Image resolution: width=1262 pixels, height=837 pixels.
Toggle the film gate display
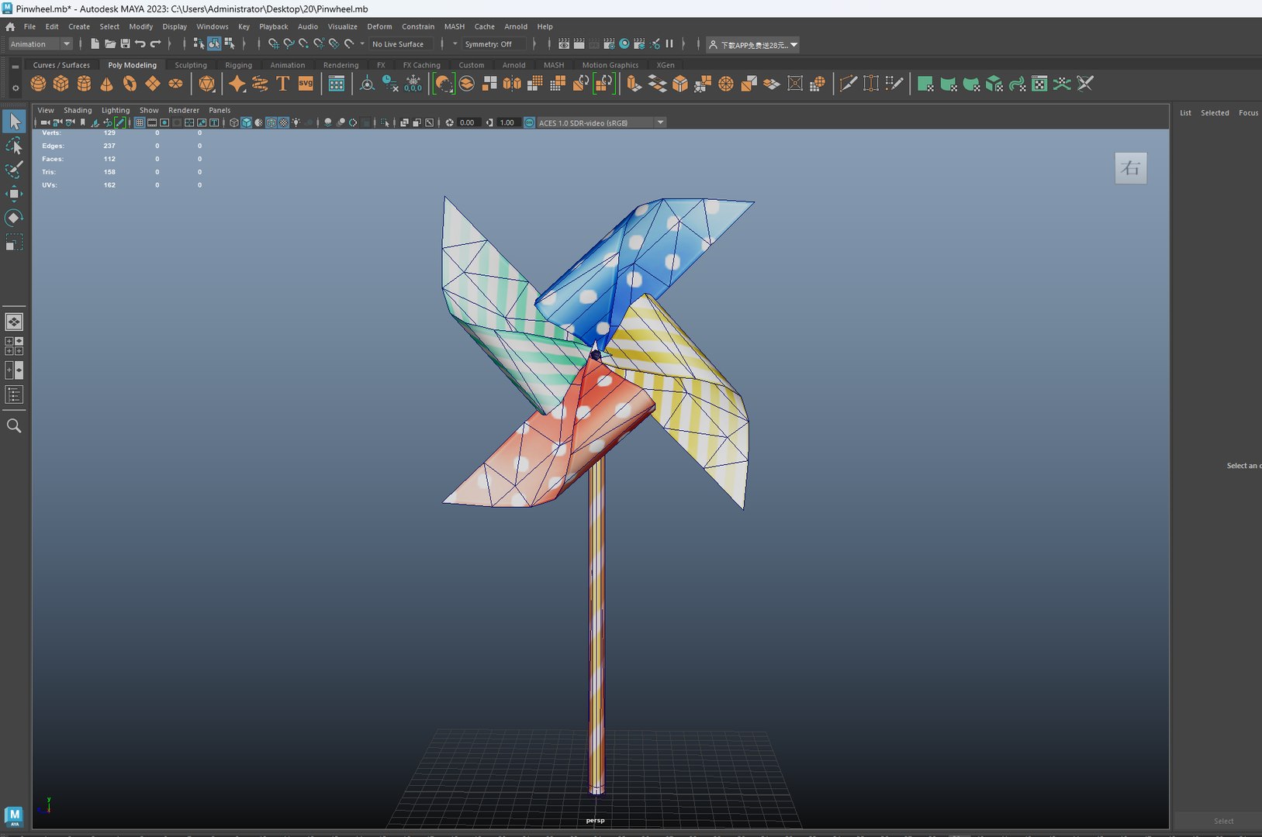(152, 122)
